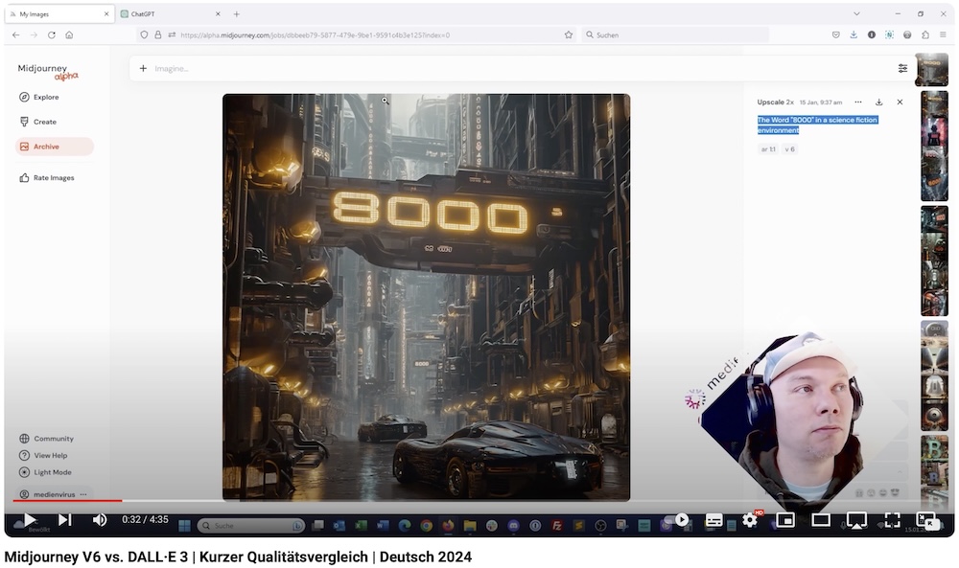Click the magnifier zoom icon on the image

coord(385,101)
